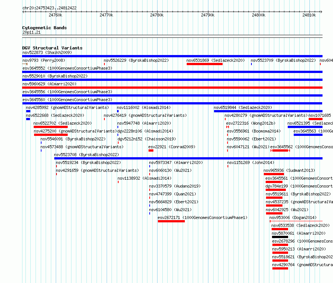Select the blue bar under nsv522873
Screen dimensions: 333x283
tap(172, 56)
